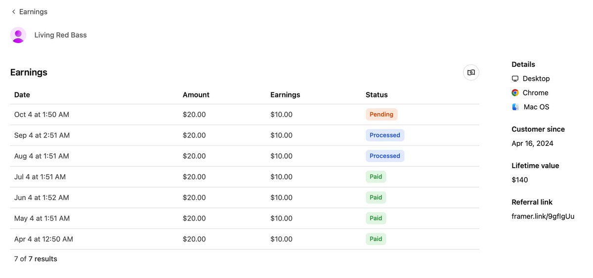Click the Living Red Bass customer name

click(x=60, y=35)
